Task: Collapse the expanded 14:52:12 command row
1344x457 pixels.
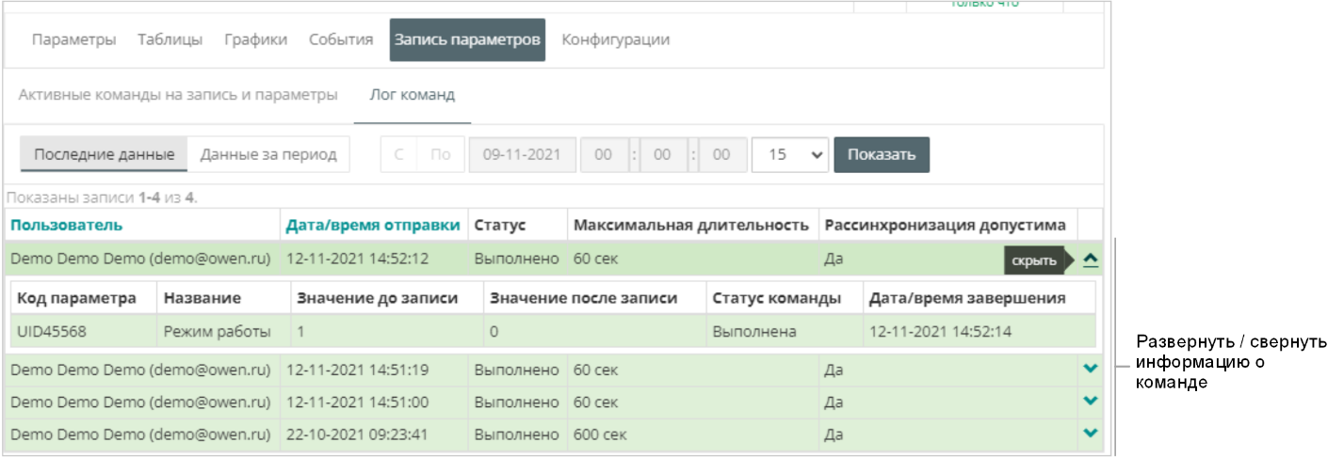Action: (x=1091, y=261)
